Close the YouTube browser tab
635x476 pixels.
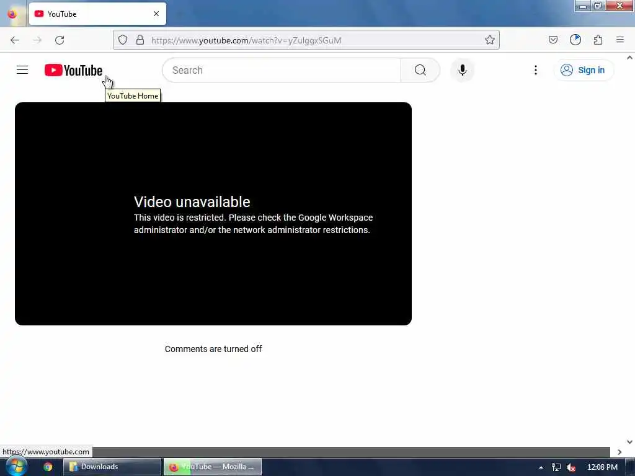tap(156, 14)
